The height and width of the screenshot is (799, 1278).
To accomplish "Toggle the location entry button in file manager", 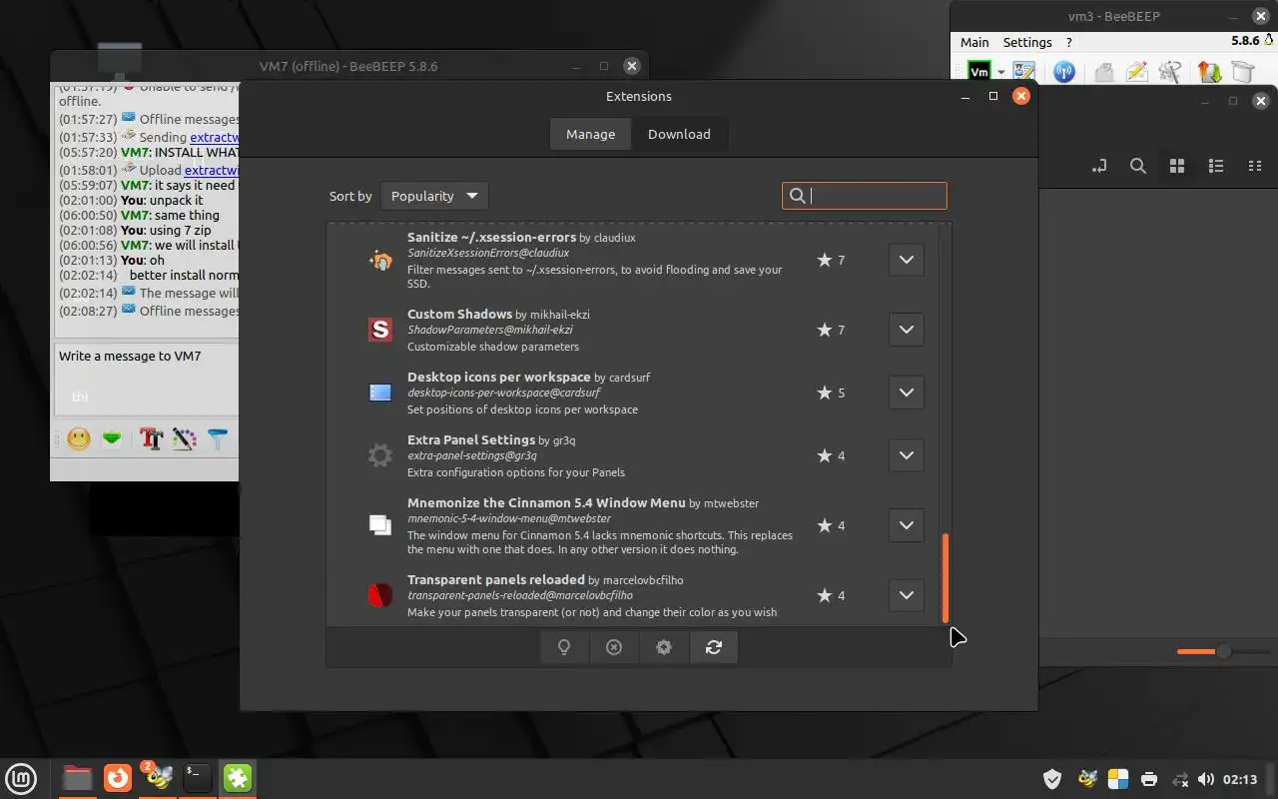I will (x=1099, y=166).
